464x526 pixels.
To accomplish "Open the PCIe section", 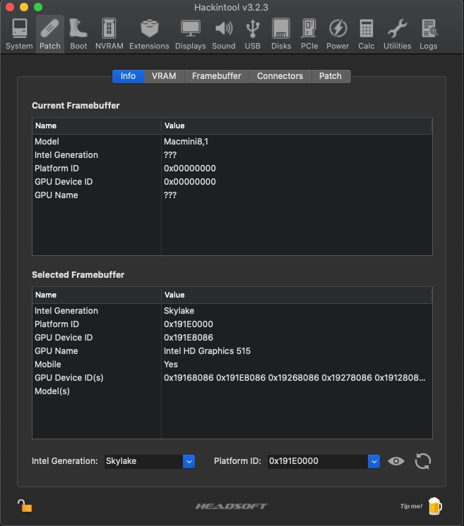I will 309,34.
